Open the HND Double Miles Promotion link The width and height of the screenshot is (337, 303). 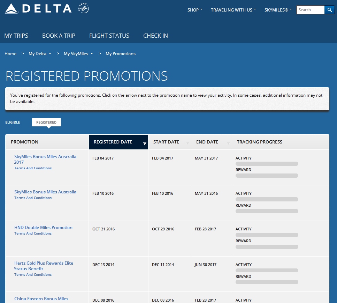pyautogui.click(x=43, y=228)
